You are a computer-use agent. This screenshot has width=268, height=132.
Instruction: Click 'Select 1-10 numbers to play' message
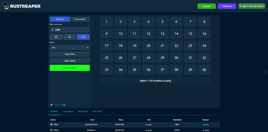point(155,81)
